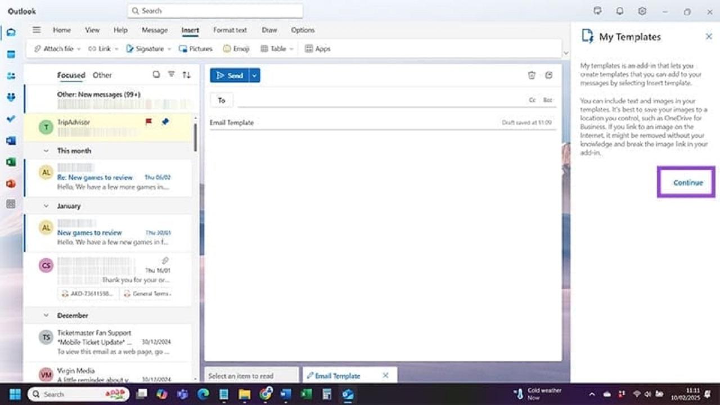Insert Pictures from the ribbon
Image resolution: width=720 pixels, height=405 pixels.
click(195, 49)
